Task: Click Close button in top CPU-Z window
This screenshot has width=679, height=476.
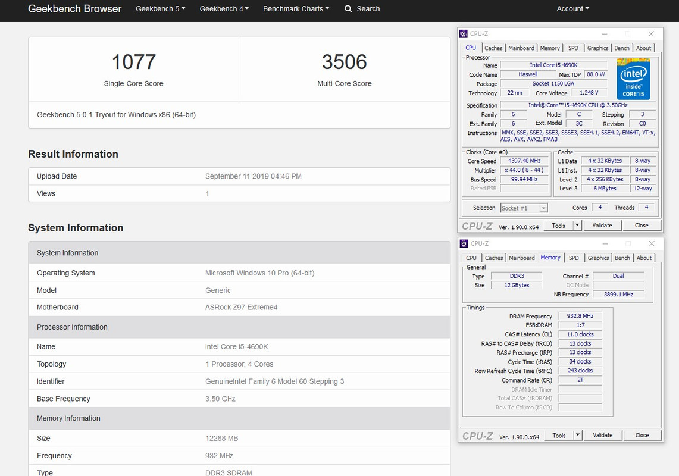Action: tap(642, 226)
